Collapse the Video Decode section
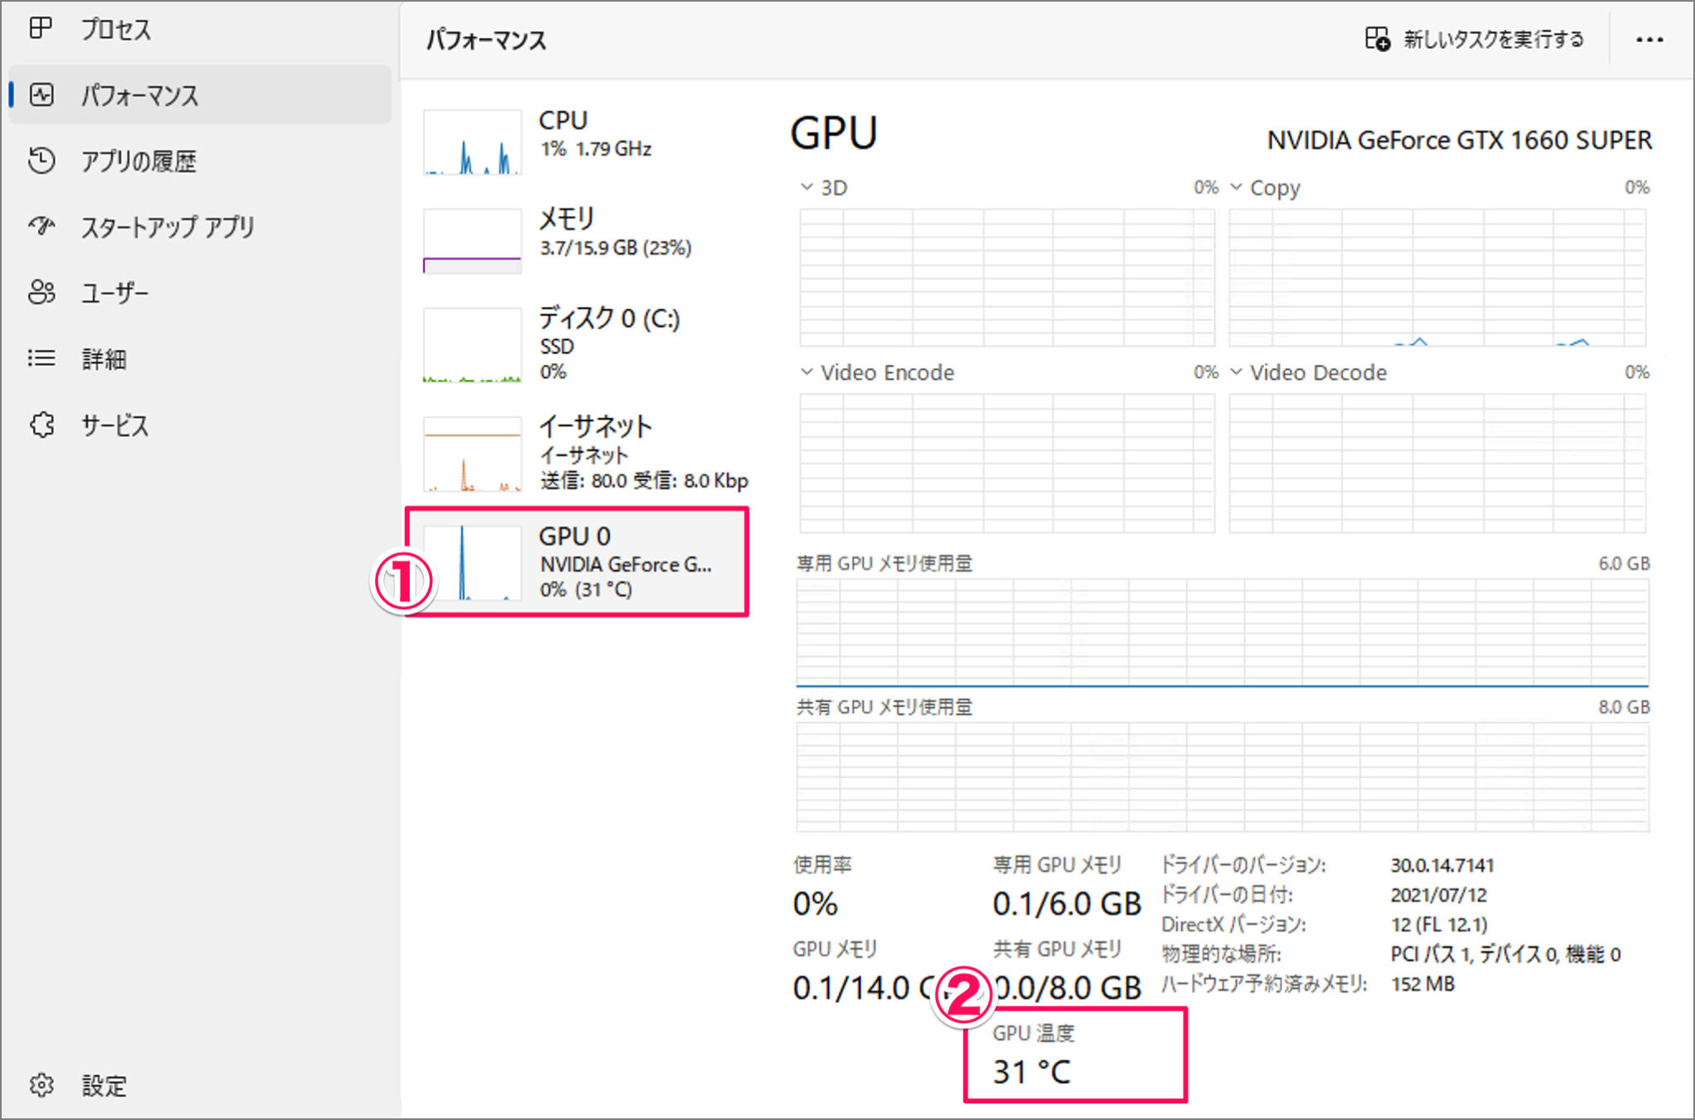 tap(1236, 373)
